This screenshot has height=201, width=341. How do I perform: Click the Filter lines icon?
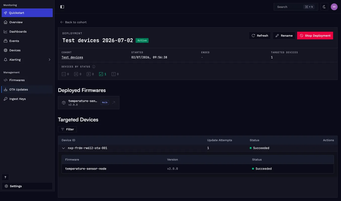(63, 129)
